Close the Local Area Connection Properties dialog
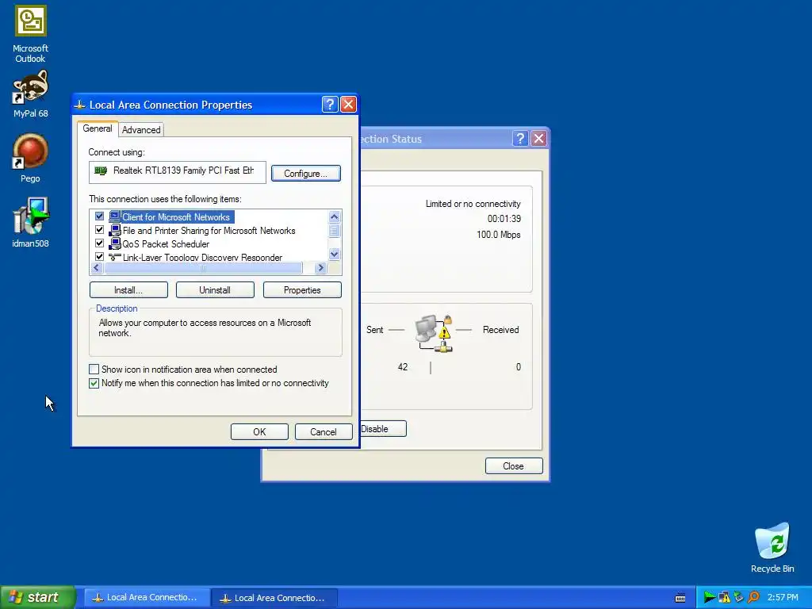Image resolution: width=812 pixels, height=609 pixels. point(349,105)
